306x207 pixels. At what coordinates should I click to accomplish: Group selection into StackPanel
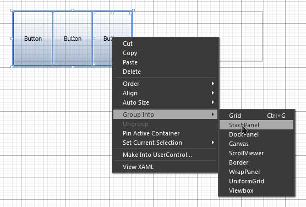[256, 125]
